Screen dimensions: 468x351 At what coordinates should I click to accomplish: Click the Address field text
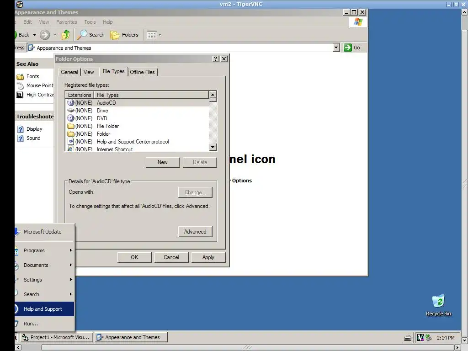[64, 48]
